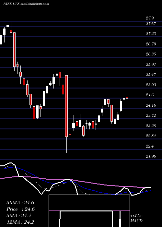The image size is (162, 227).
Task: Click the 12MA : 24.2 readout
Action: coord(20,222)
